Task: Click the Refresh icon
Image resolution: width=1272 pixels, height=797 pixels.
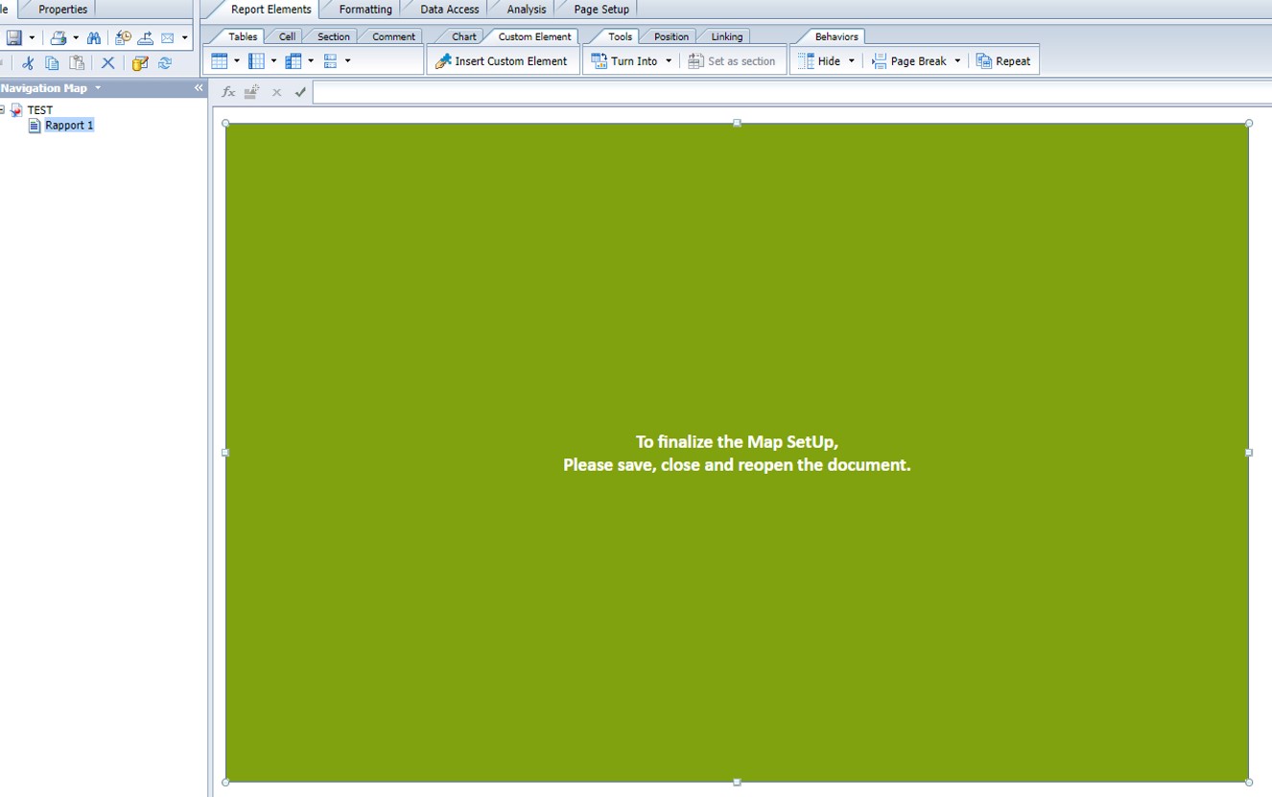Action: click(165, 63)
